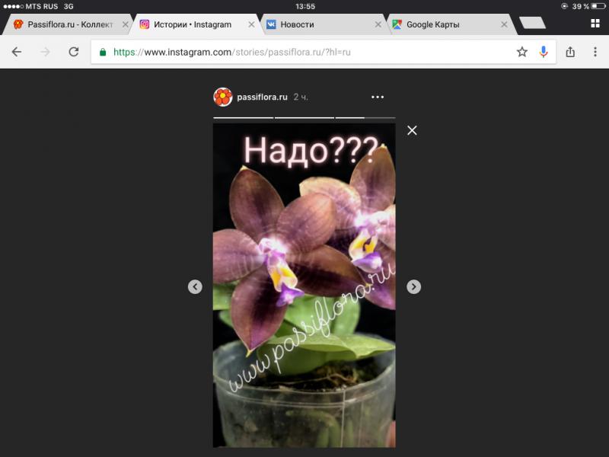Go back with the browser back arrow

17,52
